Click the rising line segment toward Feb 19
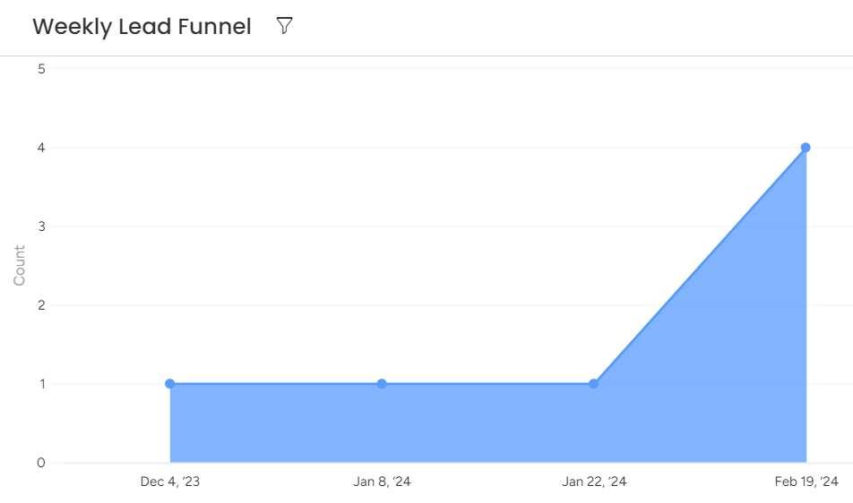 click(x=699, y=267)
